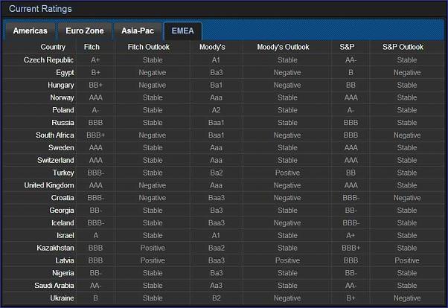Click Saudi Arabia's Aa3 Moody's rating
The width and height of the screenshot is (448, 308).
(217, 286)
